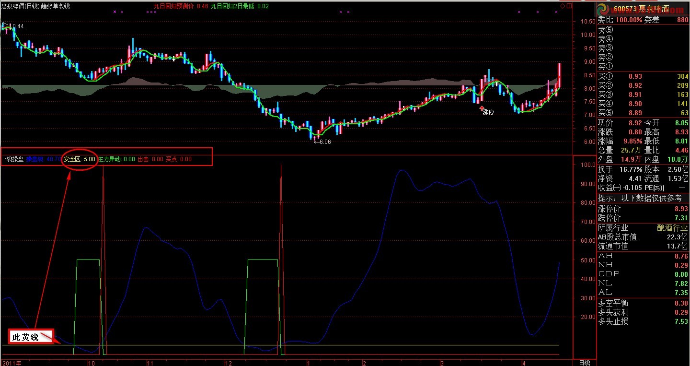The width and height of the screenshot is (690, 366).
Task: Click the 涨停价 8.93 row
Action: (643, 209)
